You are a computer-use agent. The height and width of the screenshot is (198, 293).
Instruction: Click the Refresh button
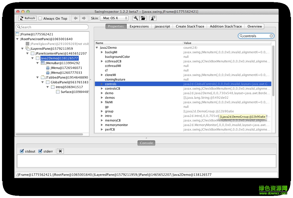point(27,18)
